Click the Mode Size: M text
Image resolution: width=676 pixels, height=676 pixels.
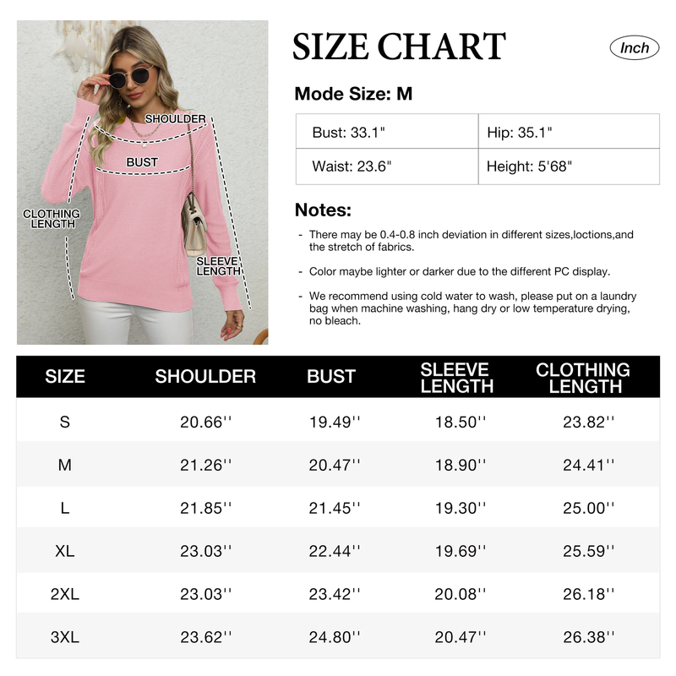353,94
